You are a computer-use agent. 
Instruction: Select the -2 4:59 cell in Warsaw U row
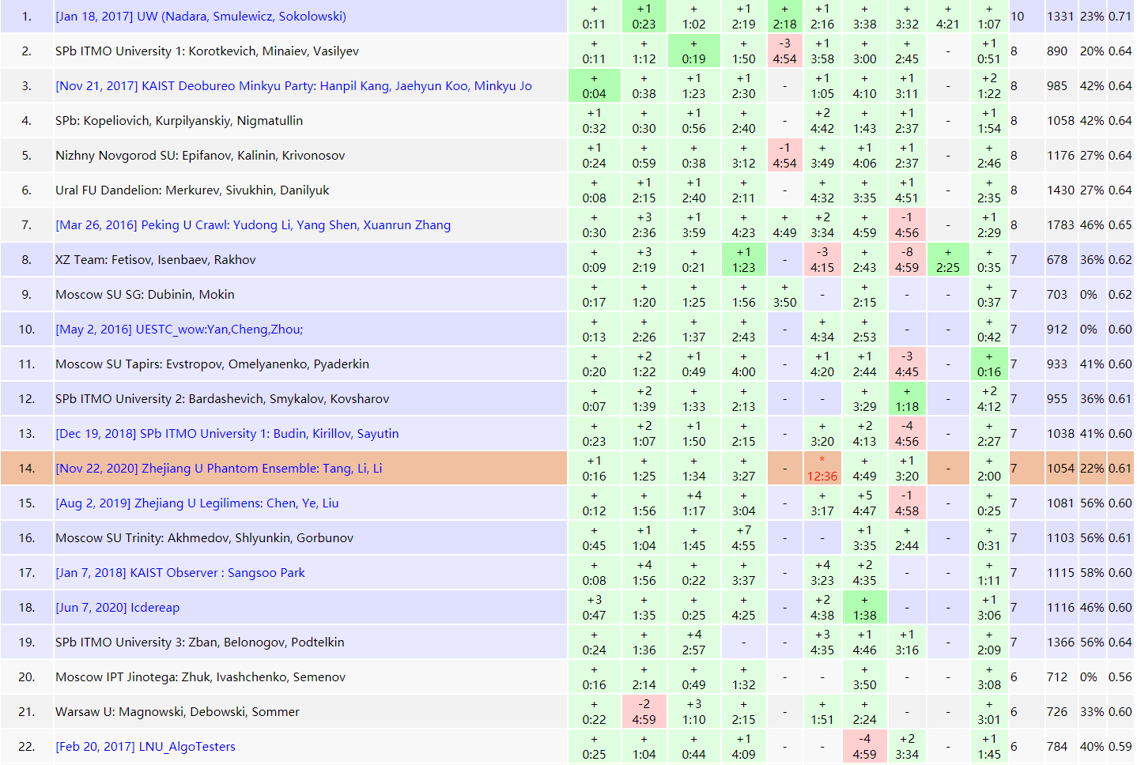pos(644,712)
